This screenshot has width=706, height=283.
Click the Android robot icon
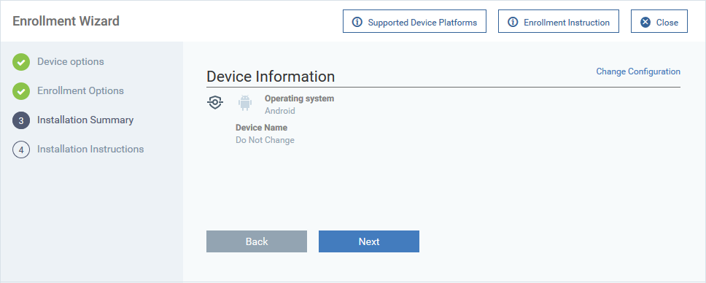click(245, 103)
